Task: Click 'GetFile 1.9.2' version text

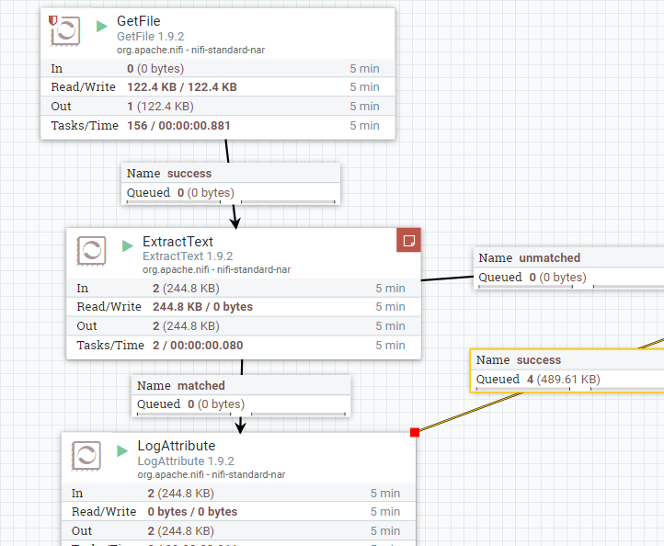Action: tap(151, 37)
